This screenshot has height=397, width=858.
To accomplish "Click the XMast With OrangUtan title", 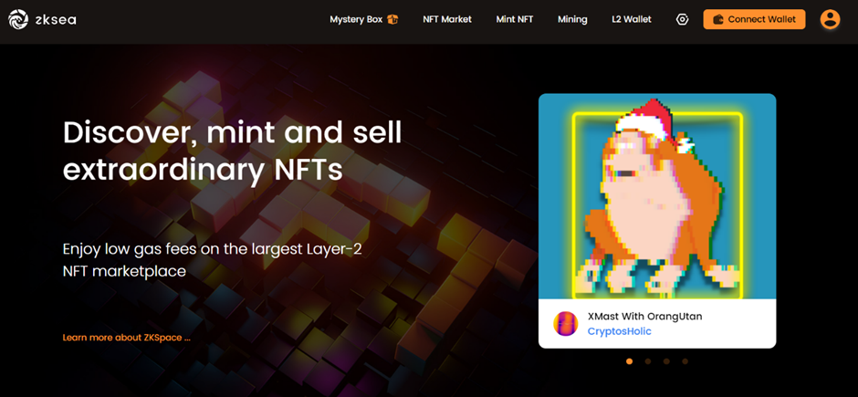I will click(644, 316).
